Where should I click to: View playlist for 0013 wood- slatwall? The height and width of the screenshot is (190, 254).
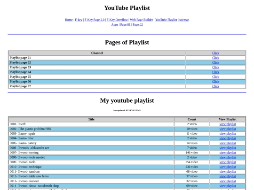click(x=228, y=181)
